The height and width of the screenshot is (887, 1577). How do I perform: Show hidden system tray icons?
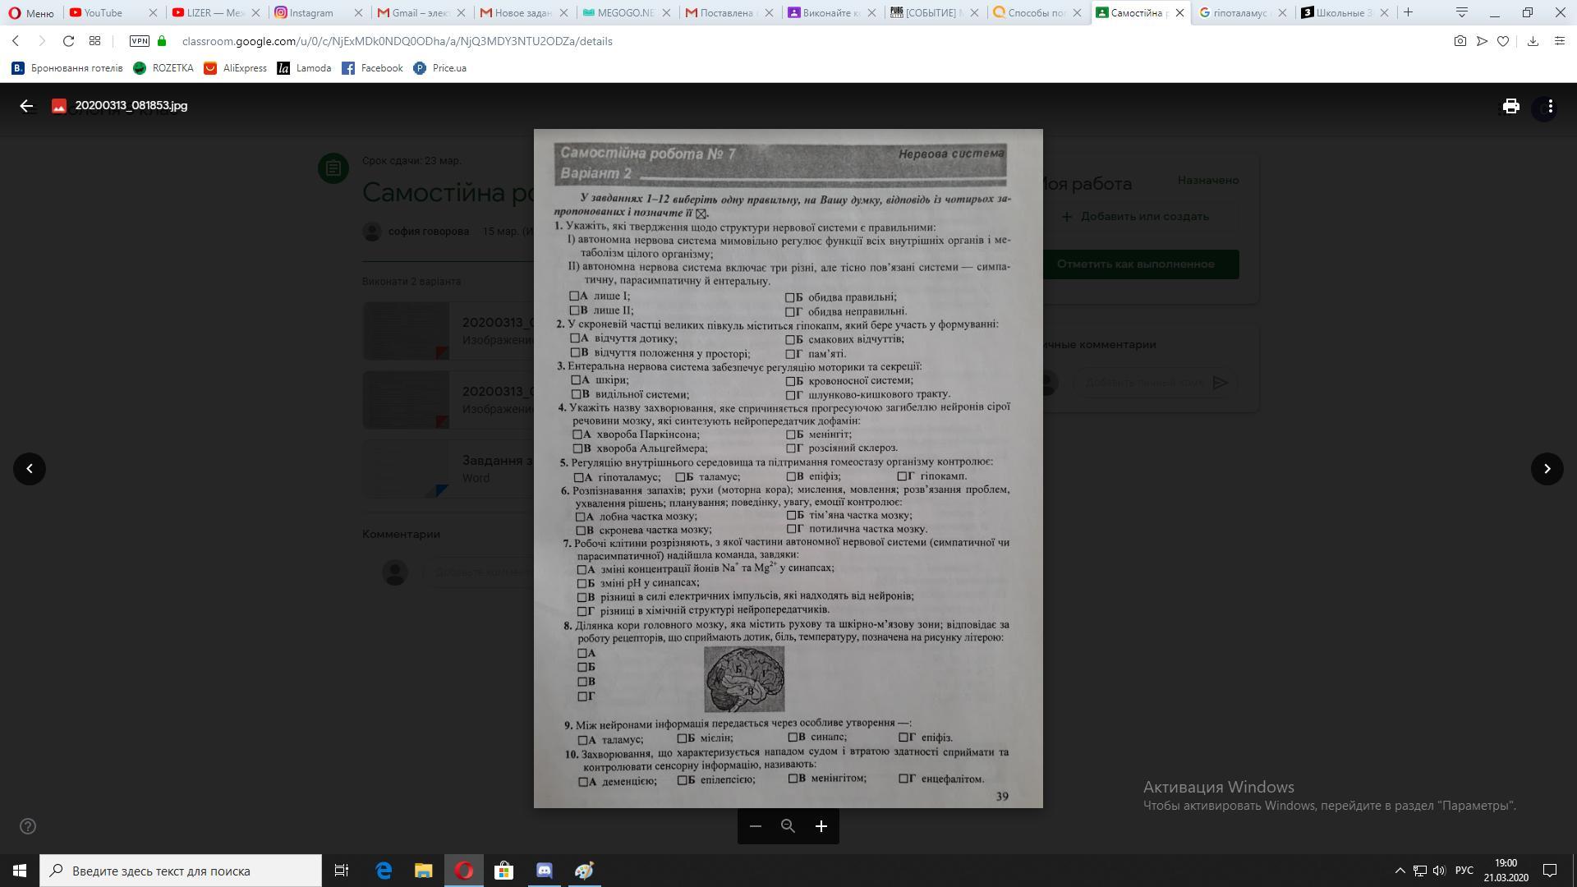[x=1400, y=871]
